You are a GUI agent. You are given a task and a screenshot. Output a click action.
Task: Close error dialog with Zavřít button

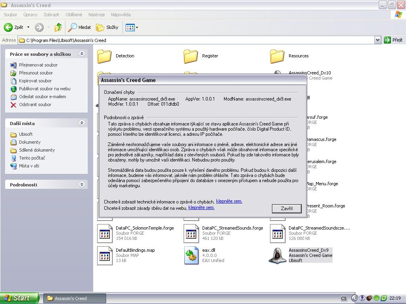coord(287,209)
